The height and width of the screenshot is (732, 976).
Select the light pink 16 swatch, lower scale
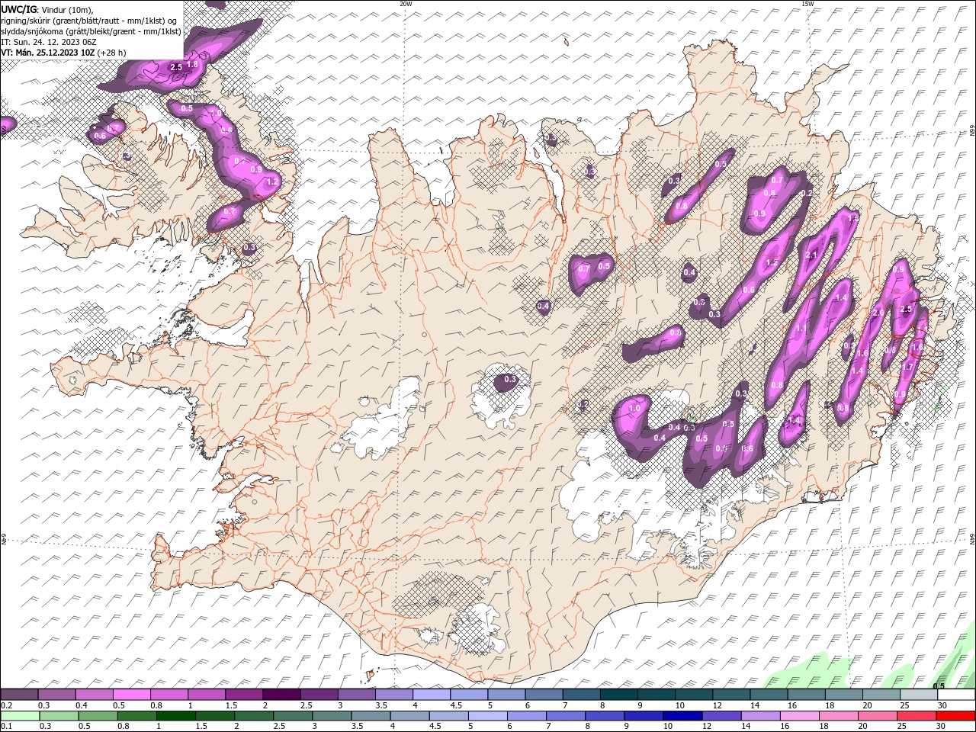point(798,716)
